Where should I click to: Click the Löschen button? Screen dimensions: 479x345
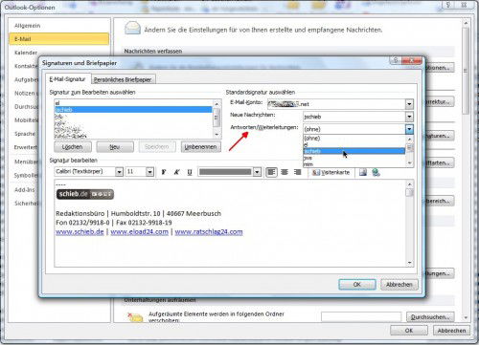click(x=73, y=147)
